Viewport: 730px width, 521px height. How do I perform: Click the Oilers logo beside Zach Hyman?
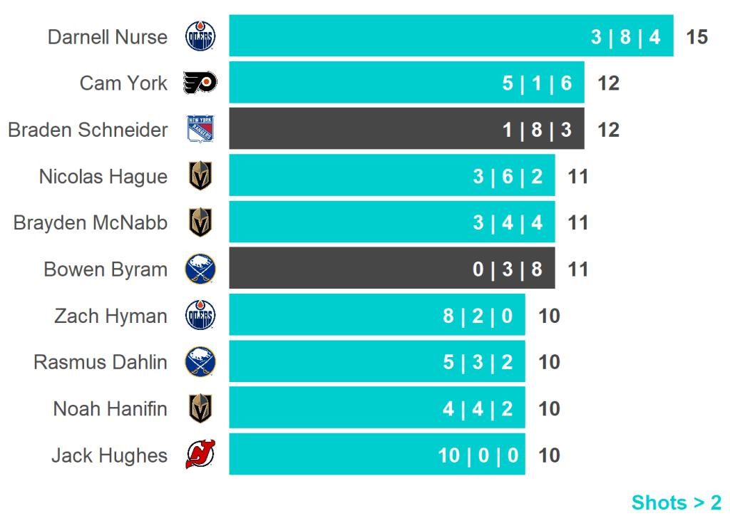200,316
